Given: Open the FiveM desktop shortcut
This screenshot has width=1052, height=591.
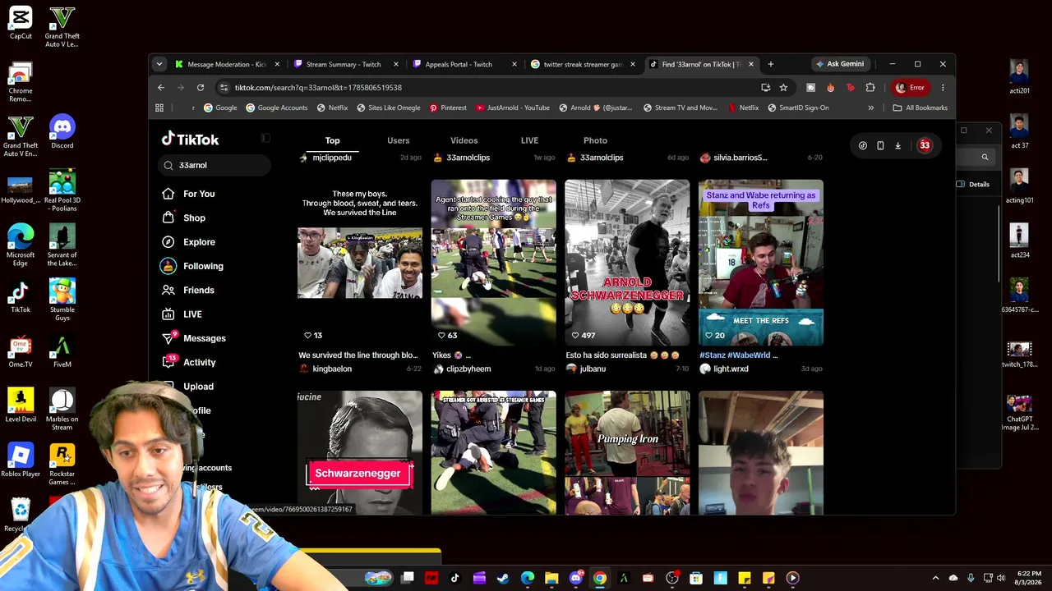Looking at the screenshot, I should pos(62,352).
